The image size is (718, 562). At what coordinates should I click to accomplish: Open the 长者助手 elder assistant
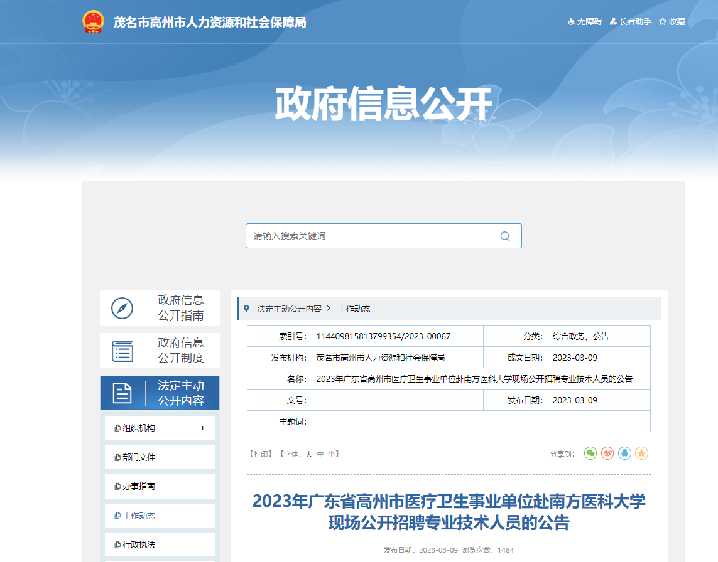point(631,21)
